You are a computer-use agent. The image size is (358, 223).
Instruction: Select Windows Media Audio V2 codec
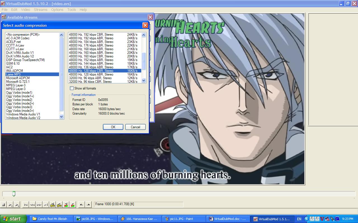coord(32,118)
